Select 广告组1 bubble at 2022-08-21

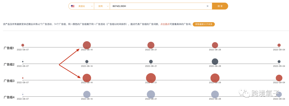(x=151, y=45)
